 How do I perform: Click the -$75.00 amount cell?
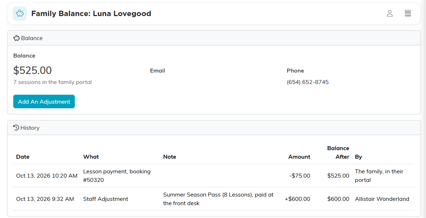[300, 176]
